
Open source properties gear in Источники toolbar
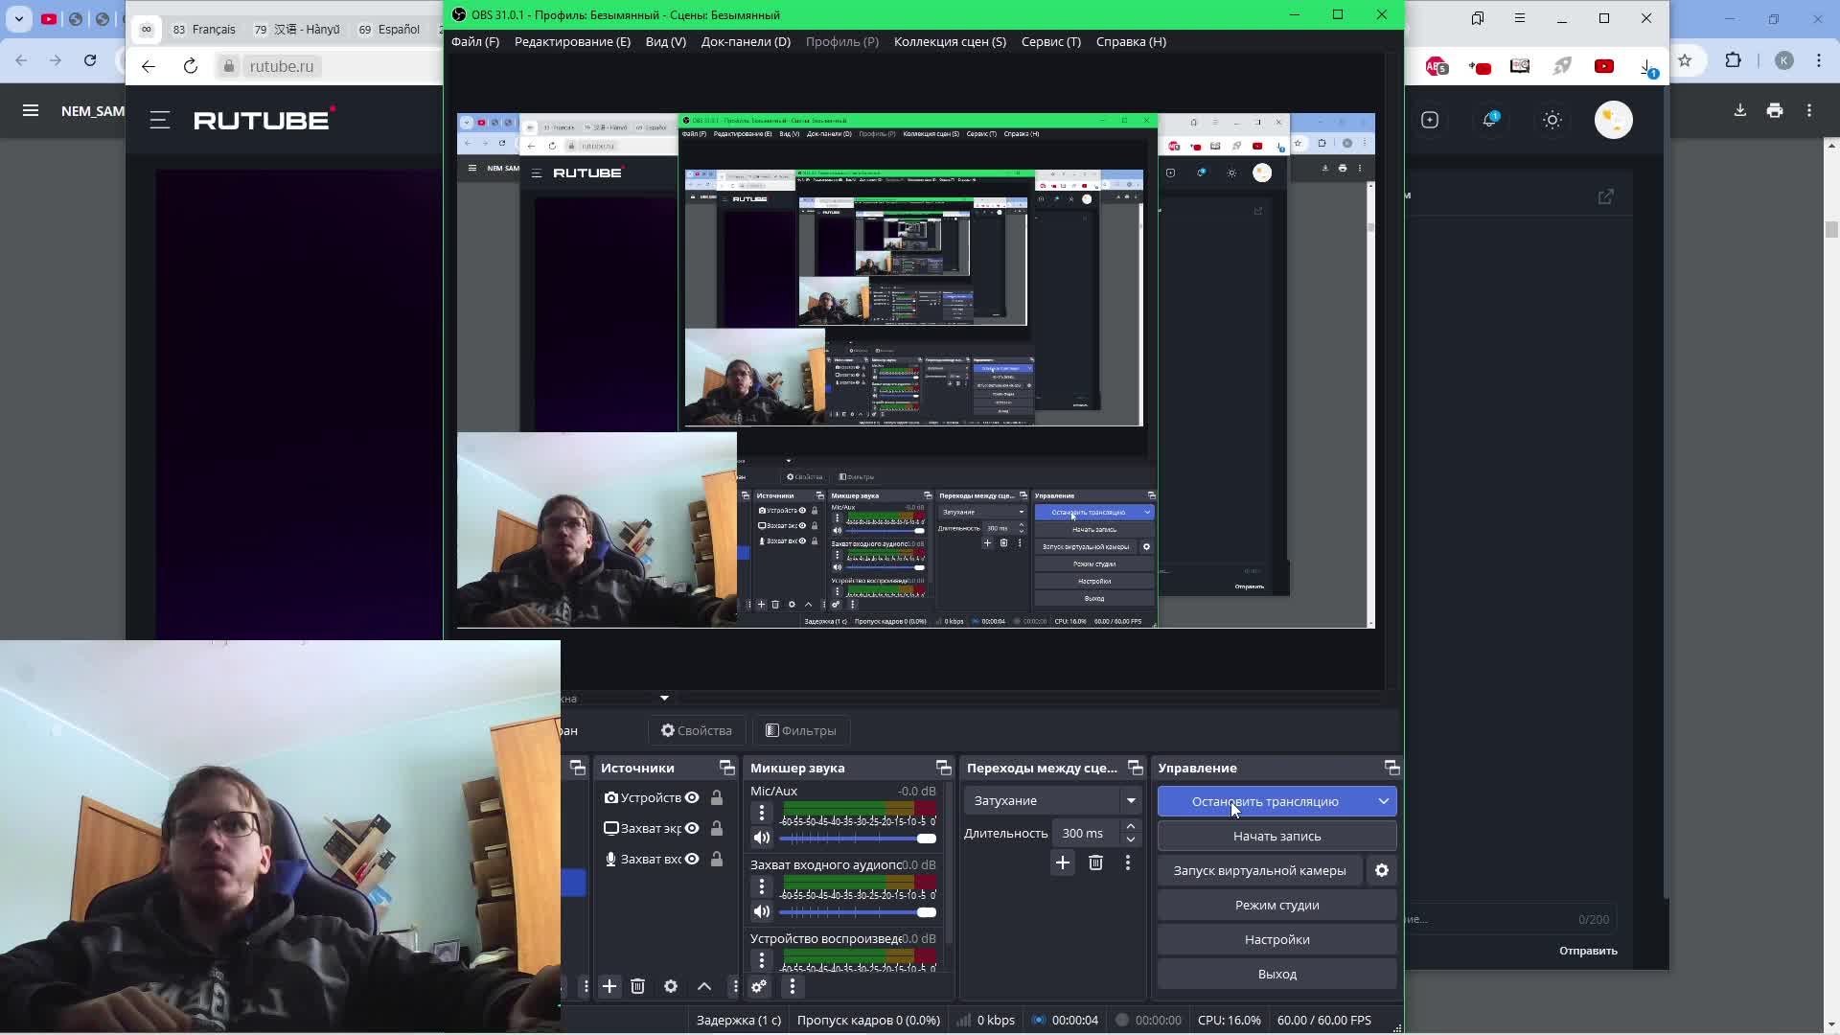[x=671, y=986]
